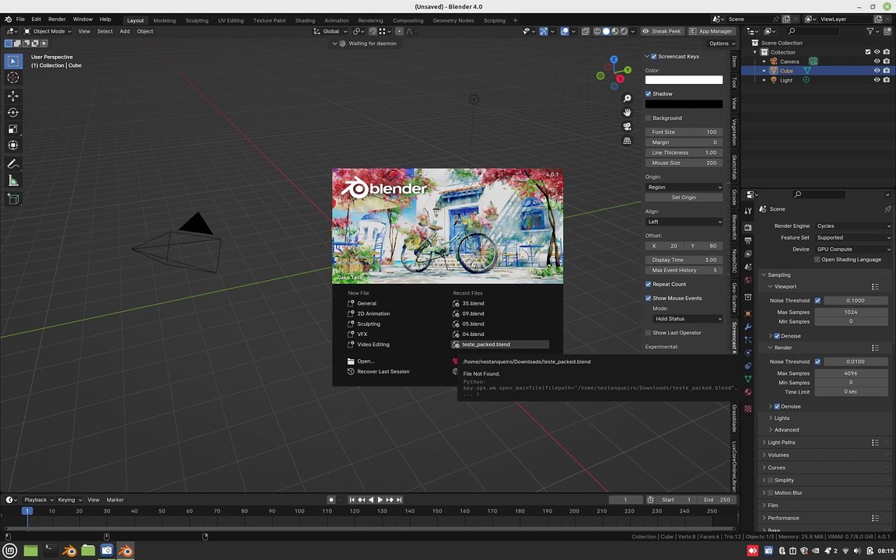Click the zoom viewport magnifier icon
Viewport: 896px width, 560px height.
pos(627,99)
